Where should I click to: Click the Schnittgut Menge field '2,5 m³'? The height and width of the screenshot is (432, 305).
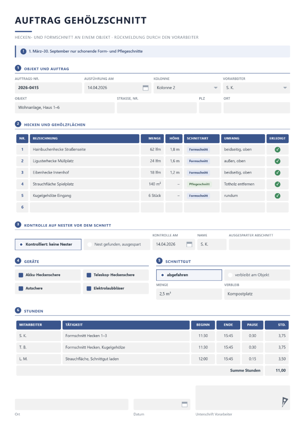(189, 294)
